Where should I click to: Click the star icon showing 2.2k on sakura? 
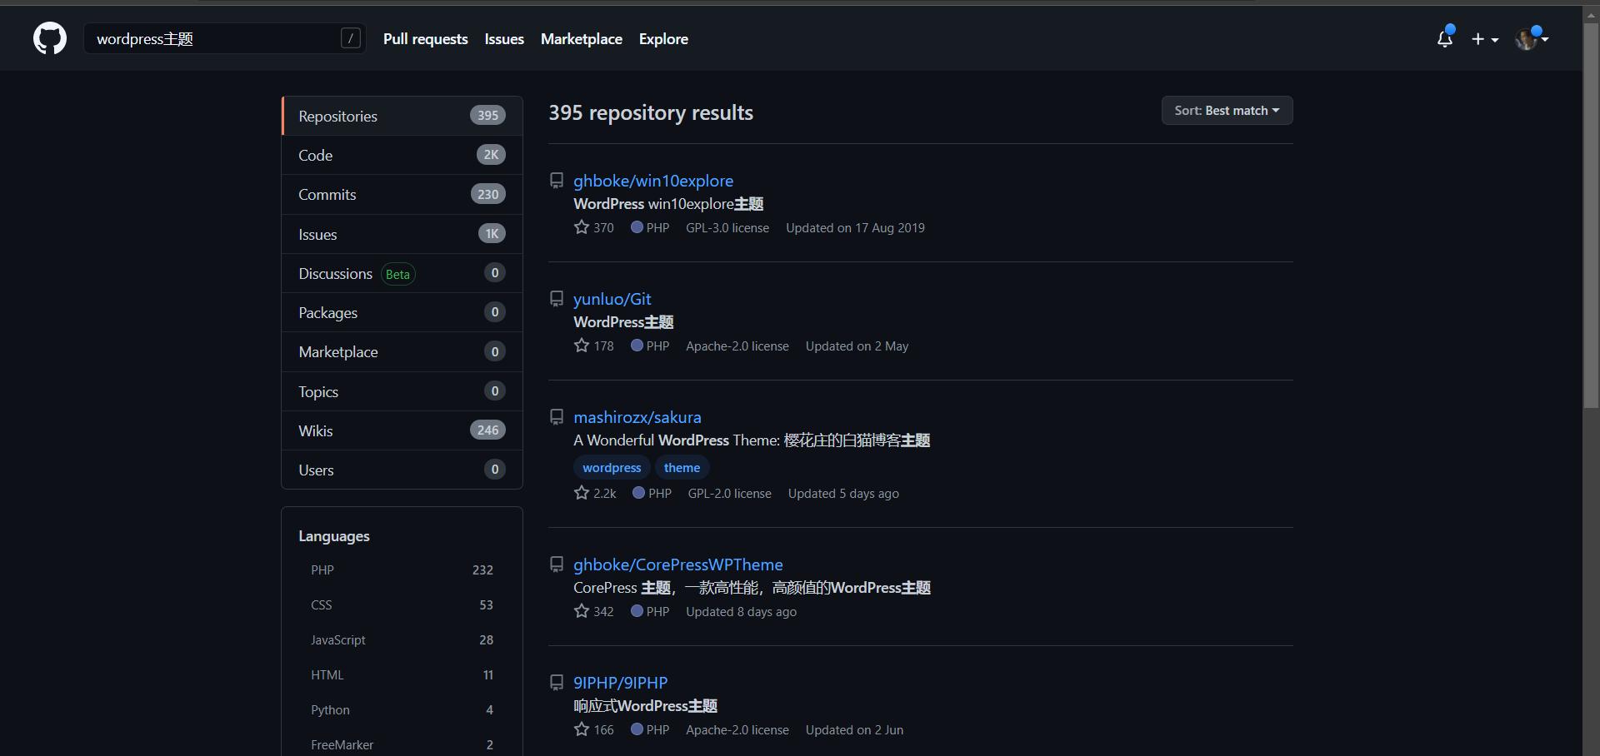(582, 493)
